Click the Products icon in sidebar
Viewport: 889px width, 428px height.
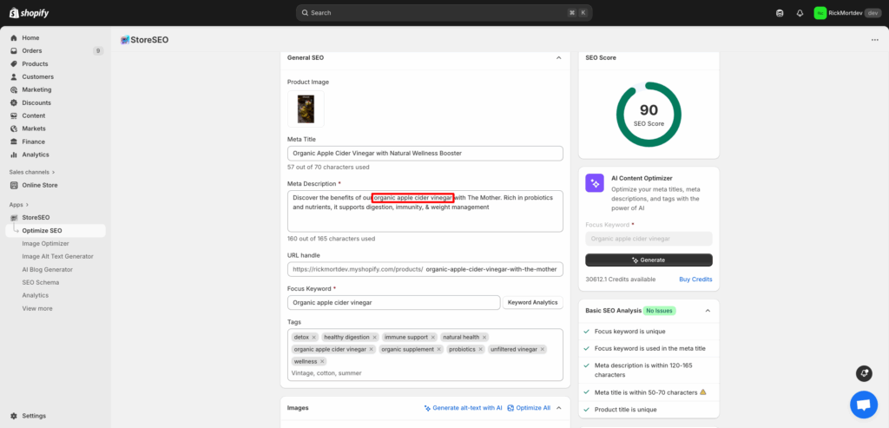coord(15,63)
